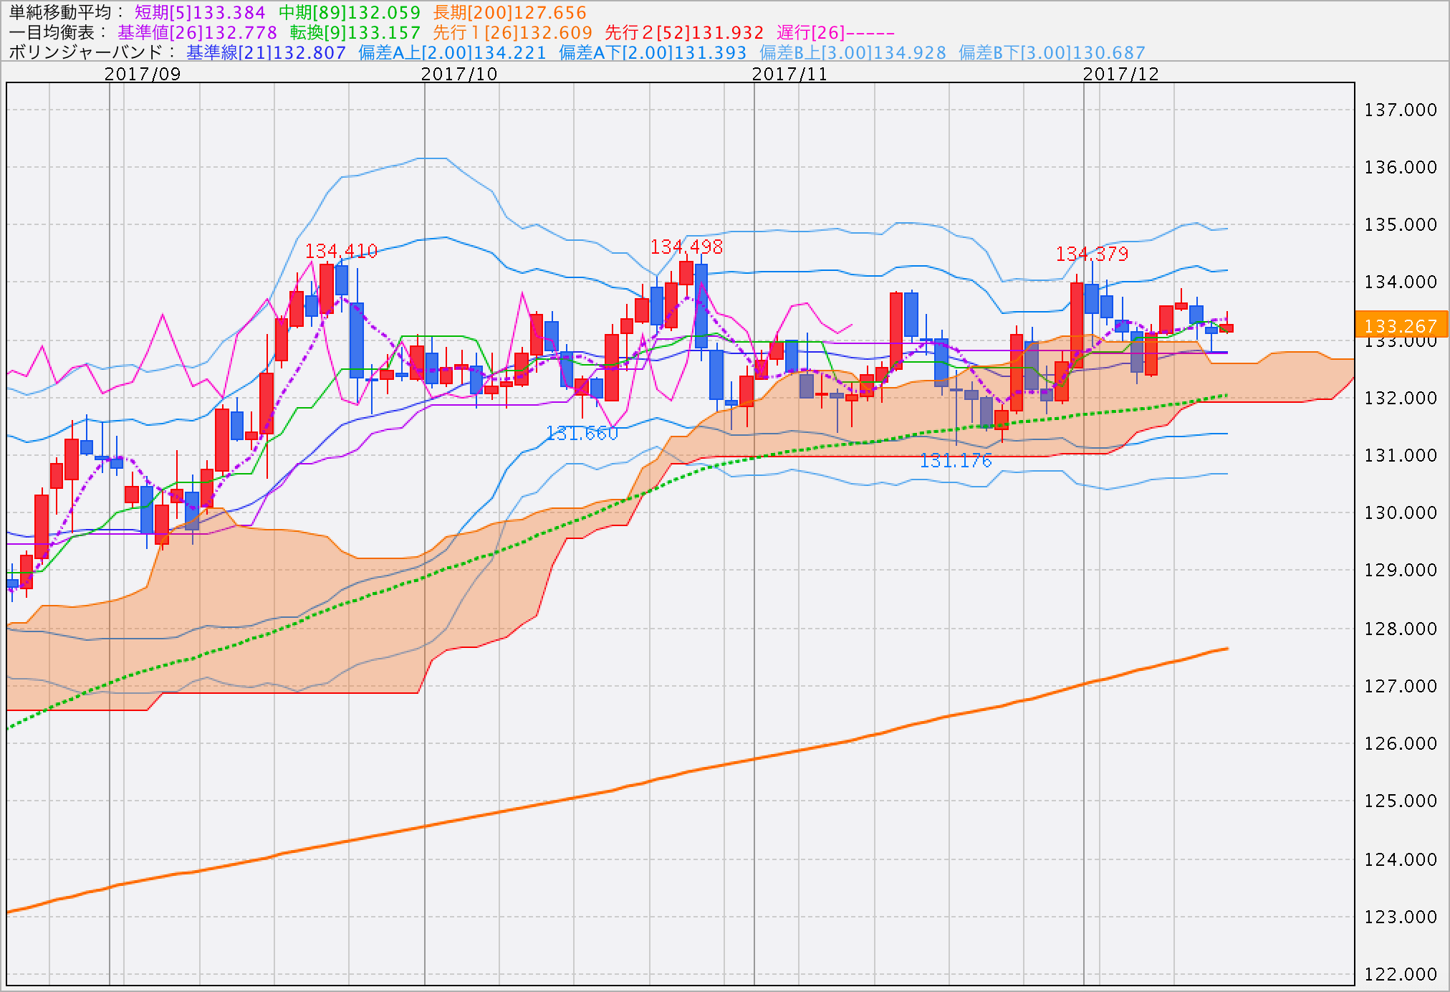Click the 2017/10 date axis label
Screen dimensions: 1450x992
(459, 74)
